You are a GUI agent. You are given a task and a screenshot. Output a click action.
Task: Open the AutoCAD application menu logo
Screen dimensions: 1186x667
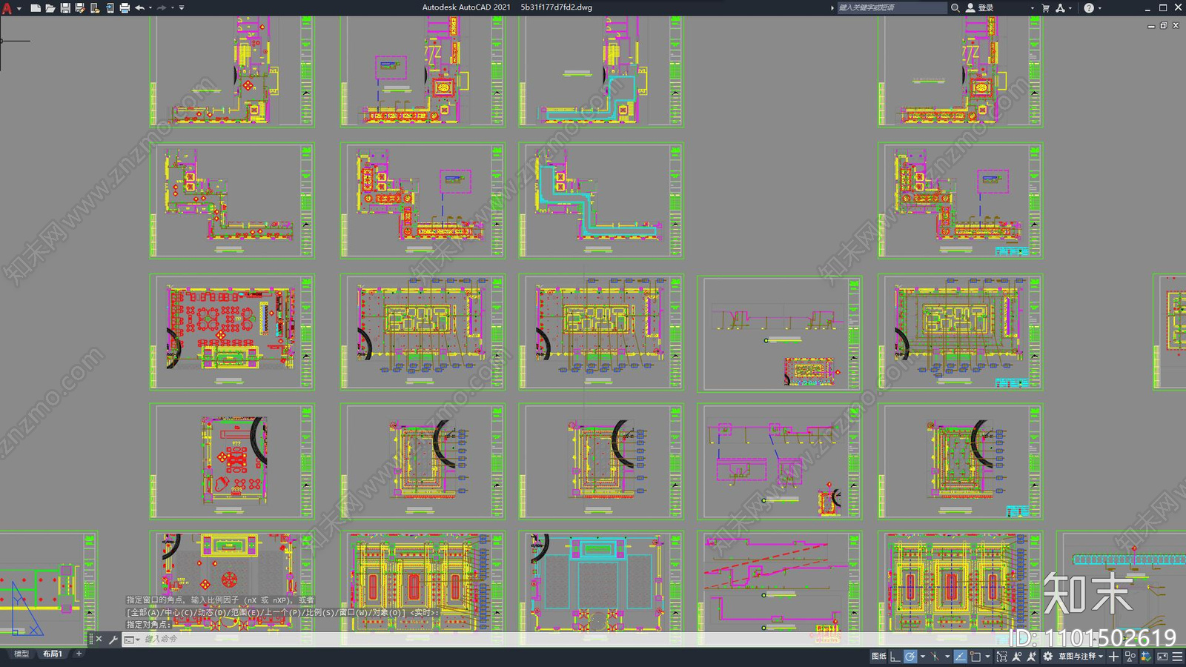(x=7, y=8)
